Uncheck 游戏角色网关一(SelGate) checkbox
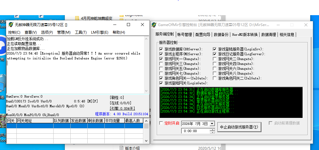Viewport: 319px width, 150px height. click(x=161, y=78)
